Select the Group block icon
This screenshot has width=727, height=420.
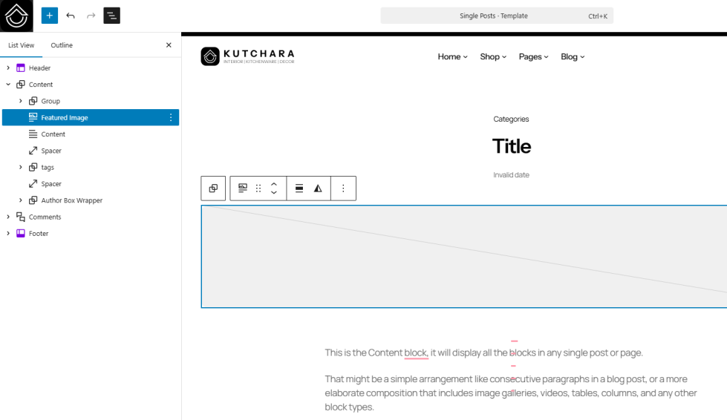point(33,101)
